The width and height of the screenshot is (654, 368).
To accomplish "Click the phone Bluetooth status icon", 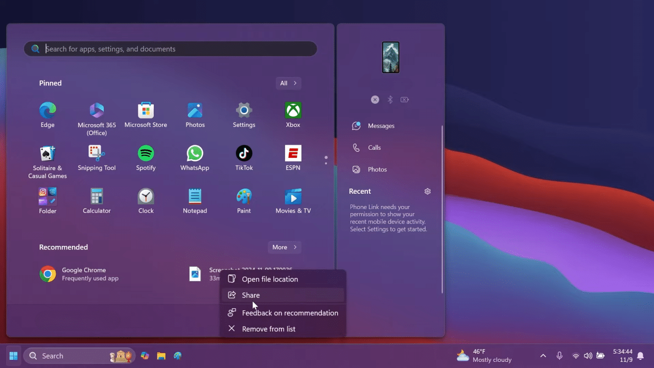I will [390, 100].
